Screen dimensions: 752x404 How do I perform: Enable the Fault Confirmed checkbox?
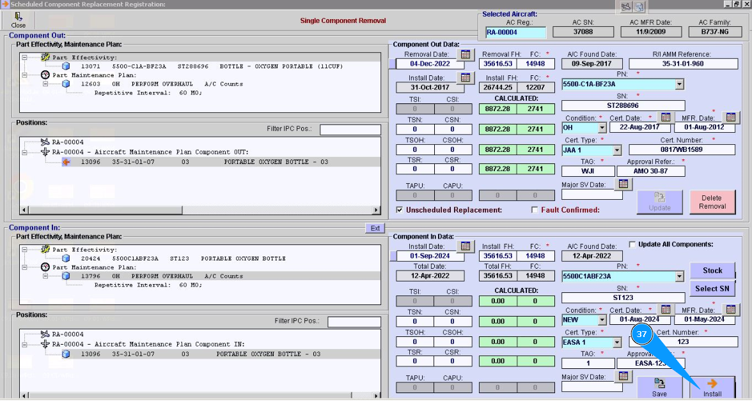535,210
